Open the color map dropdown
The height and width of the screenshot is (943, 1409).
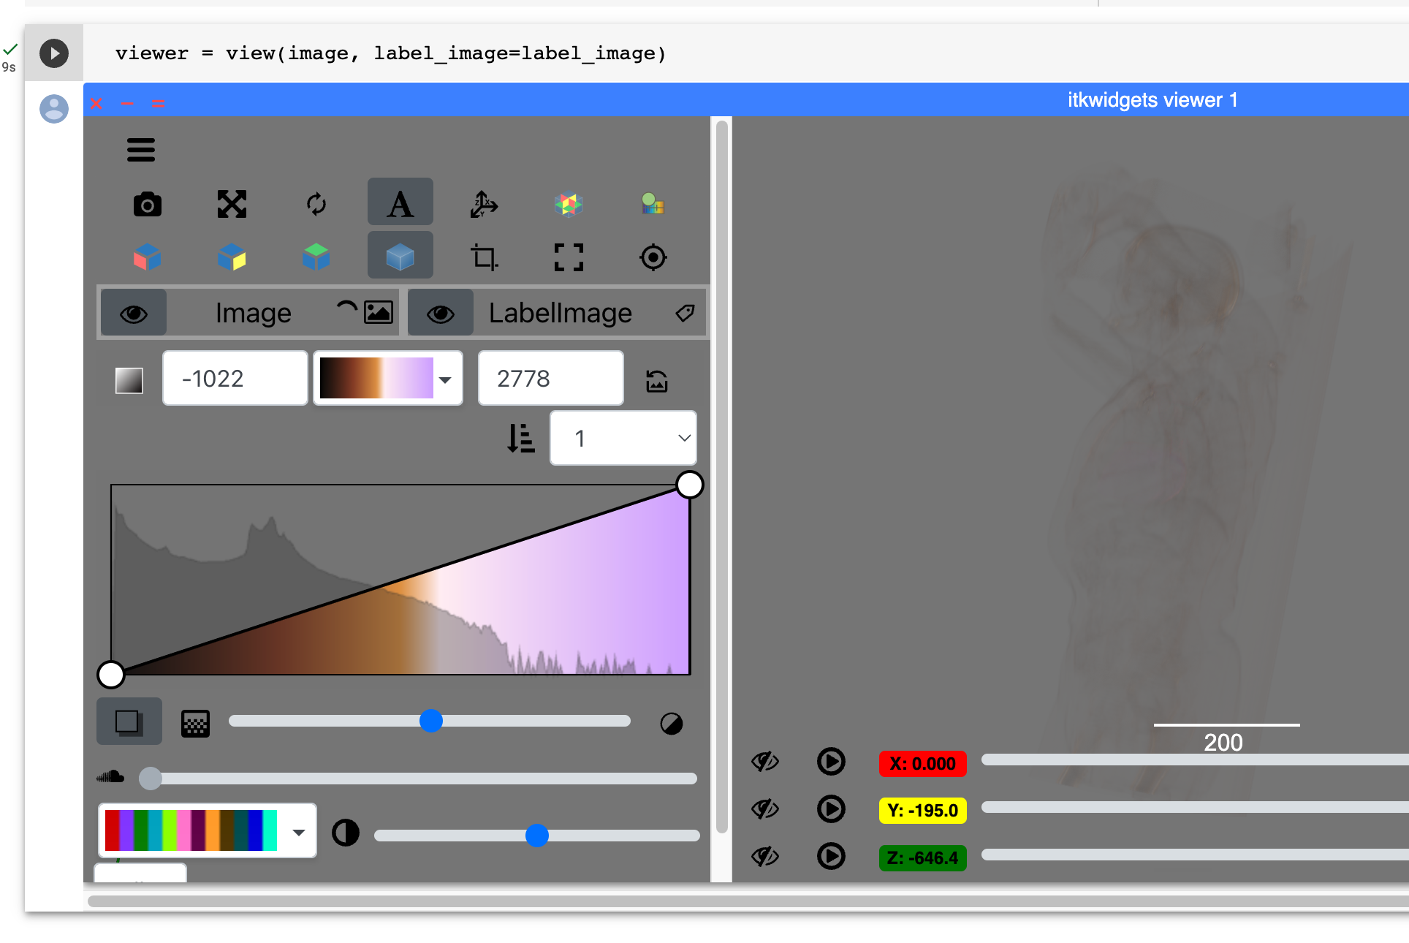coord(388,378)
